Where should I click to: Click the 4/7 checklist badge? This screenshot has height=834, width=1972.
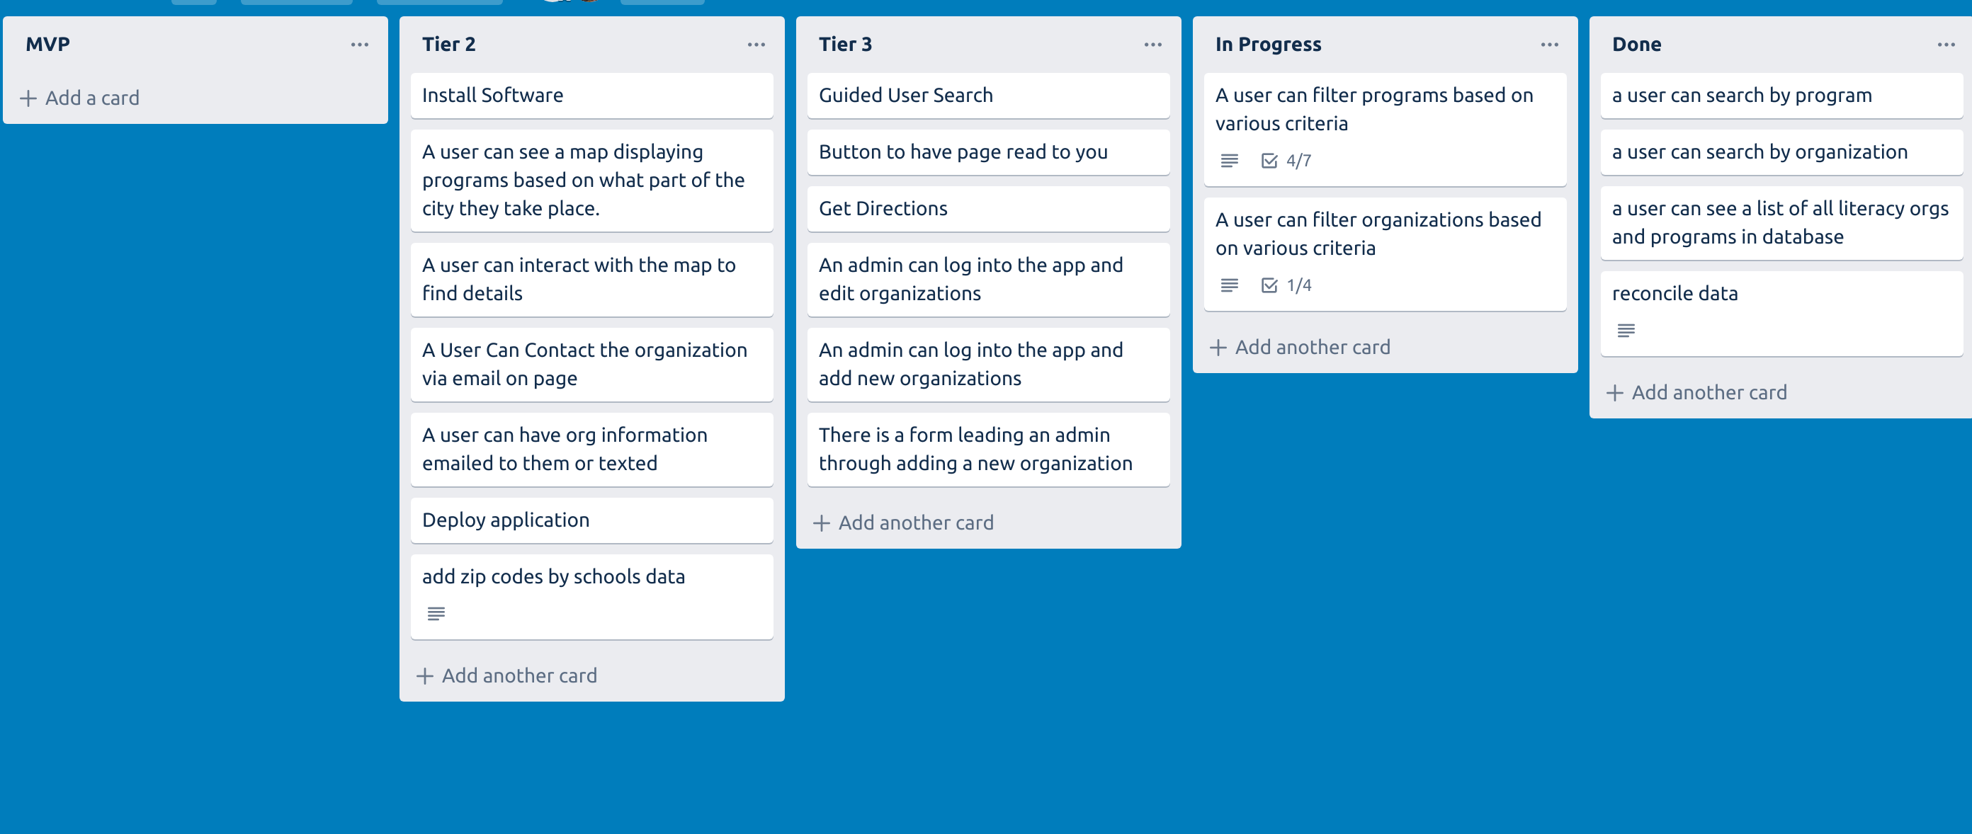(x=1286, y=161)
